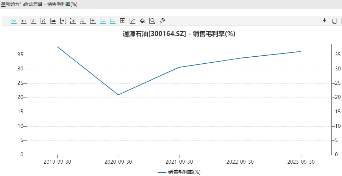Click the left y-axis label 0
The width and height of the screenshot is (342, 176).
point(22,155)
